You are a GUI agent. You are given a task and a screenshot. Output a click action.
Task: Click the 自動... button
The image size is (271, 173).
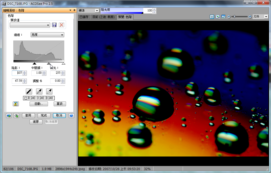39,104
